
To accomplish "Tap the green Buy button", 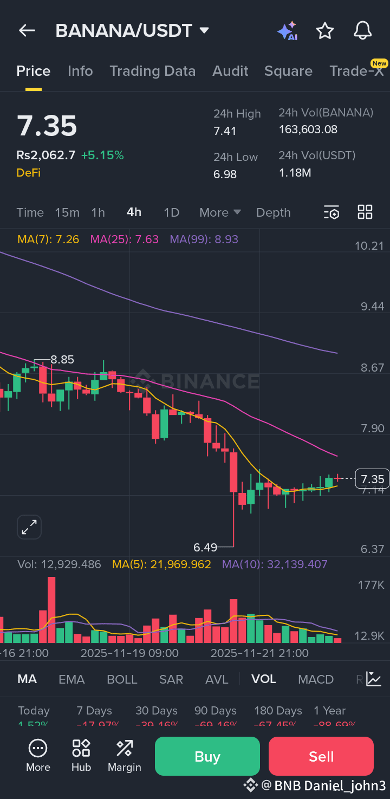I will coord(207,756).
